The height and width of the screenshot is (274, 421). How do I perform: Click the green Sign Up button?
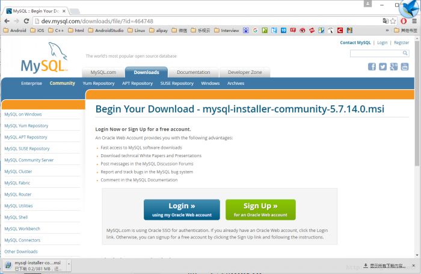click(x=260, y=209)
